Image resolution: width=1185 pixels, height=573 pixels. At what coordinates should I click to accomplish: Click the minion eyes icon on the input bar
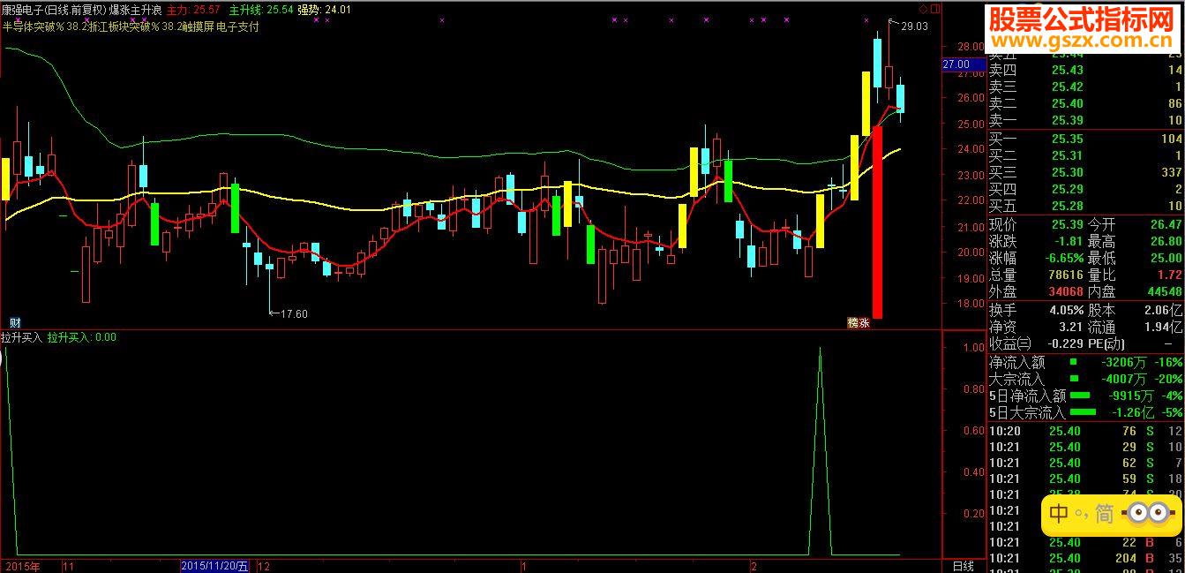tap(1147, 514)
